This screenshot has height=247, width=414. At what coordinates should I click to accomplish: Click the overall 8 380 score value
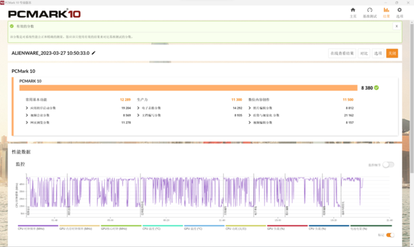click(x=367, y=88)
